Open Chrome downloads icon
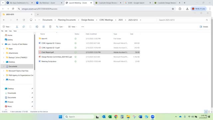Screen dimensions: 213x120 187,9
